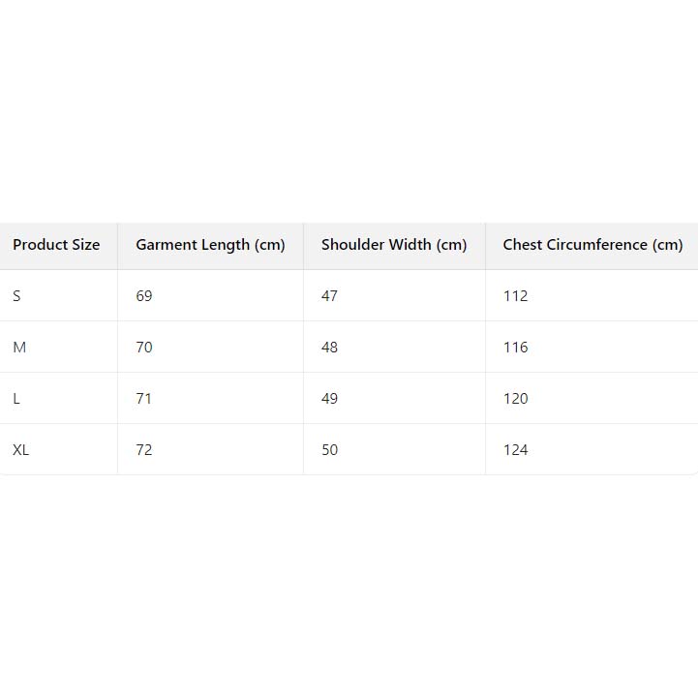Click chest circumference value 112
Viewport: 698px width, 698px height.
point(515,296)
